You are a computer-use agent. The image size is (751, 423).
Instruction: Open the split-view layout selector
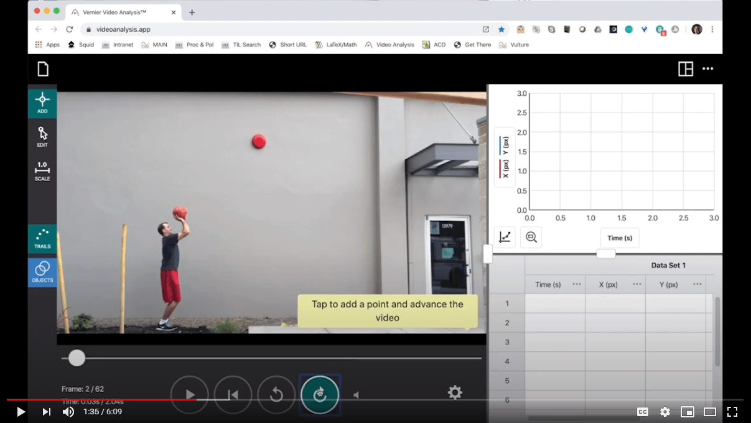(x=685, y=69)
